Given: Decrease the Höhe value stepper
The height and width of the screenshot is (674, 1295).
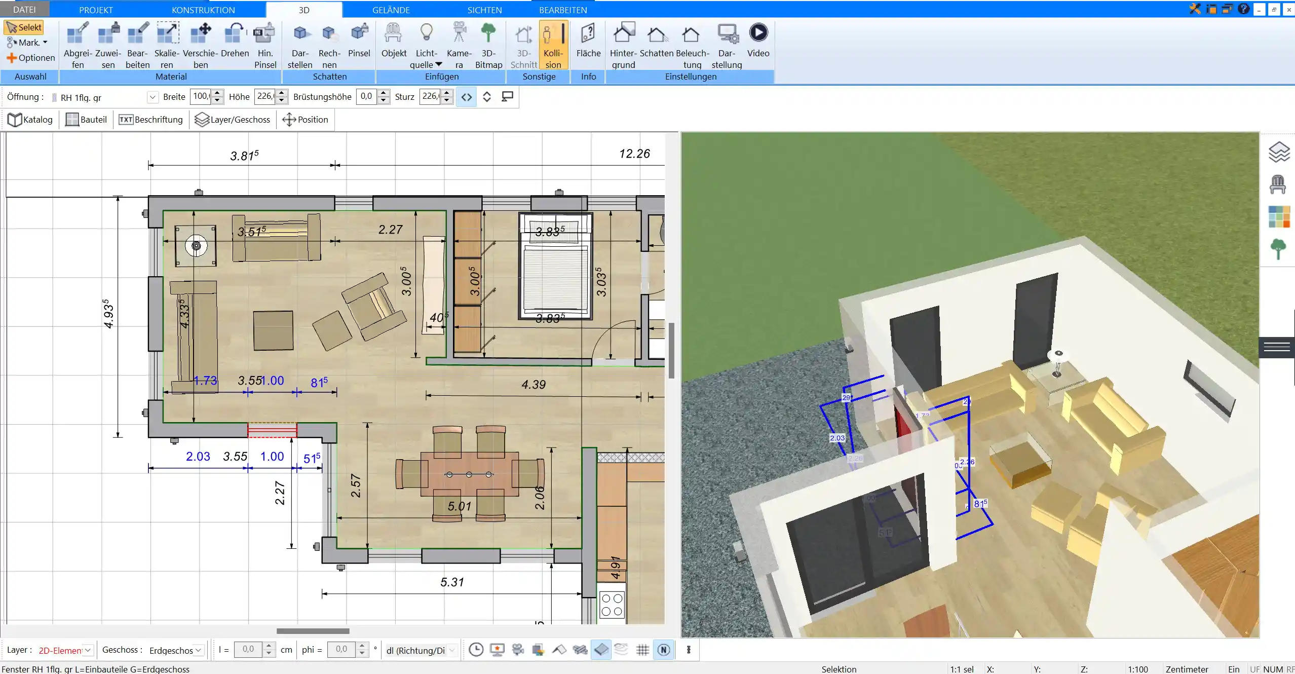Looking at the screenshot, I should [282, 100].
